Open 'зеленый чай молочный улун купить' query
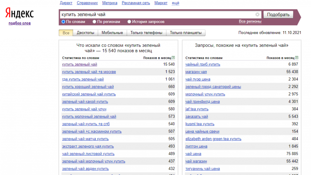This screenshot has width=311, height=175. point(94,161)
